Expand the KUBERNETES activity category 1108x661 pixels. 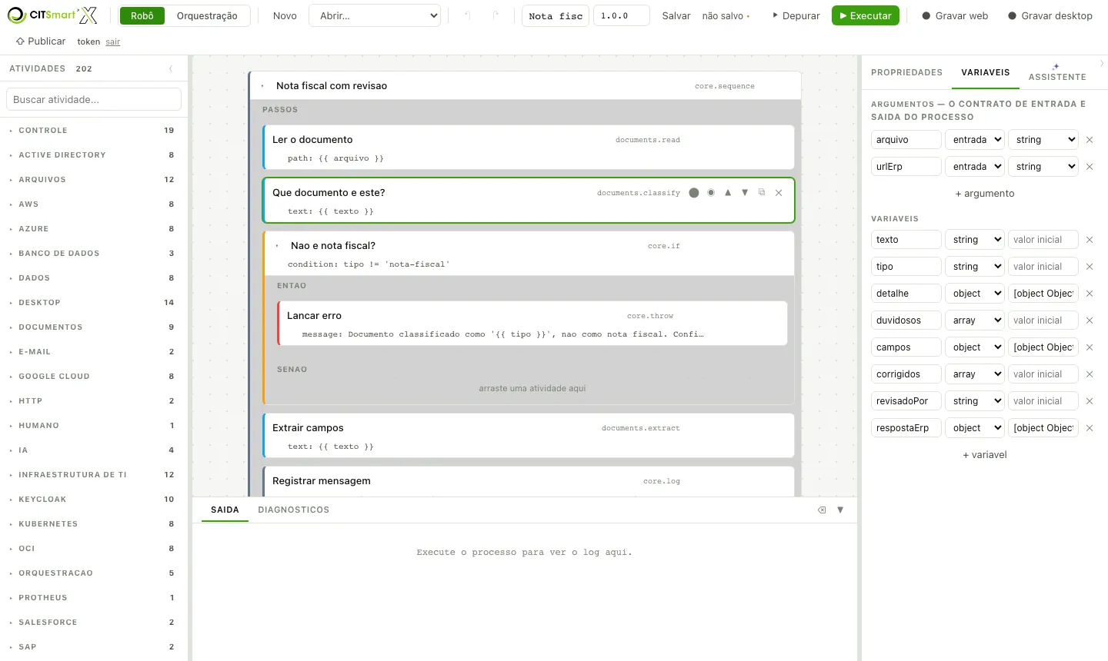(92, 524)
